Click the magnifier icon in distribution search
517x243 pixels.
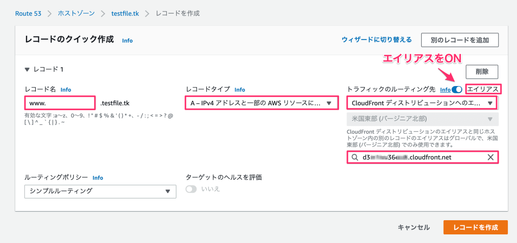pyautogui.click(x=355, y=157)
